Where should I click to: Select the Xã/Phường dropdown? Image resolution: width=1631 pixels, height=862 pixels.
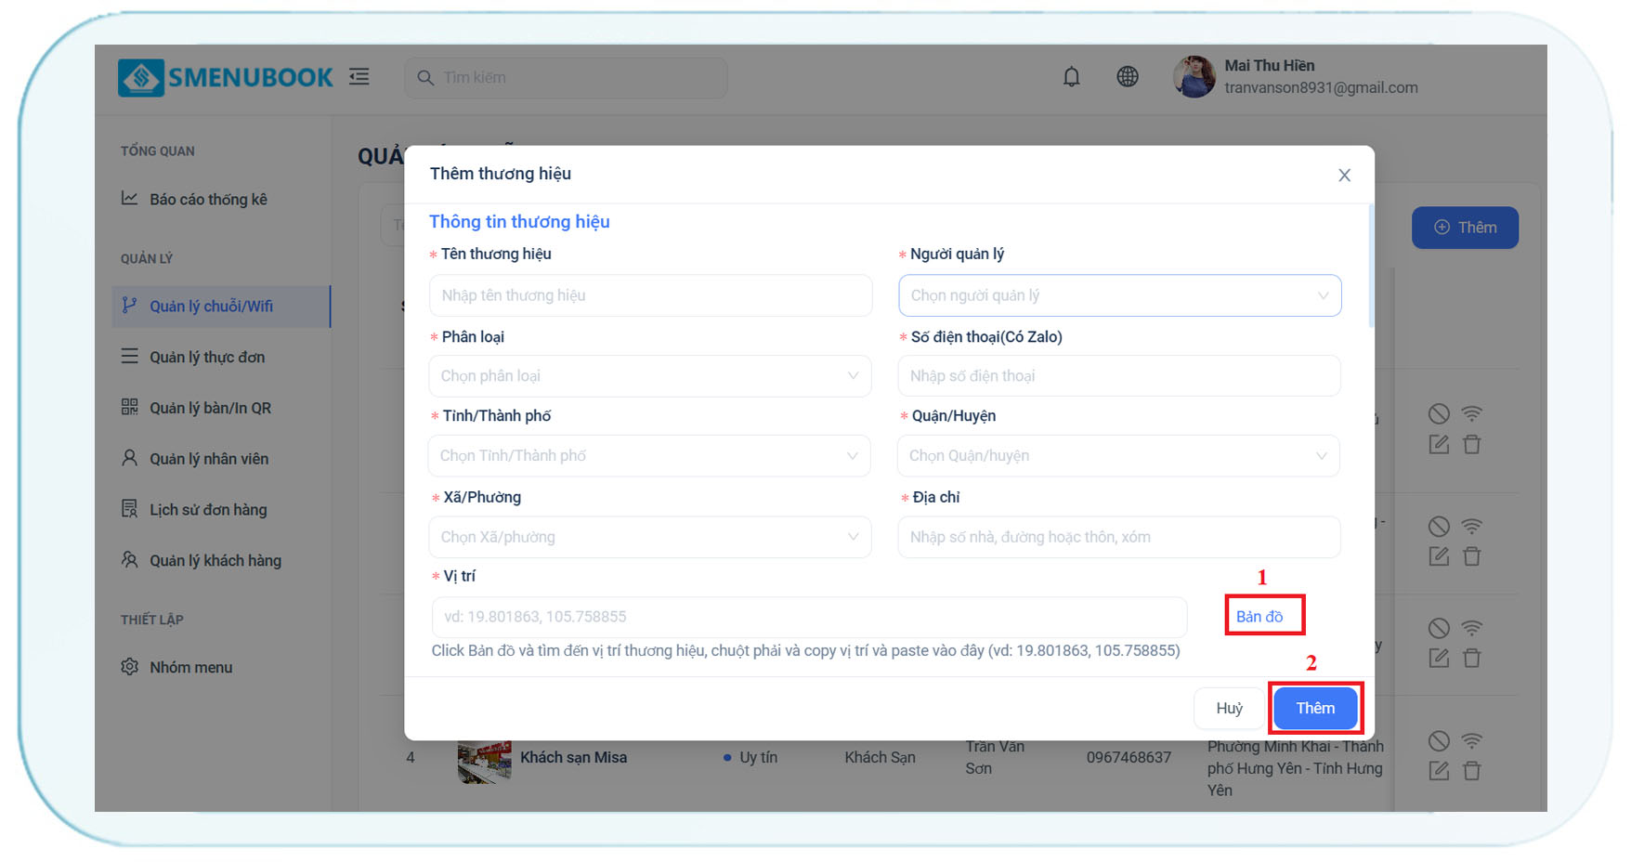[649, 537]
